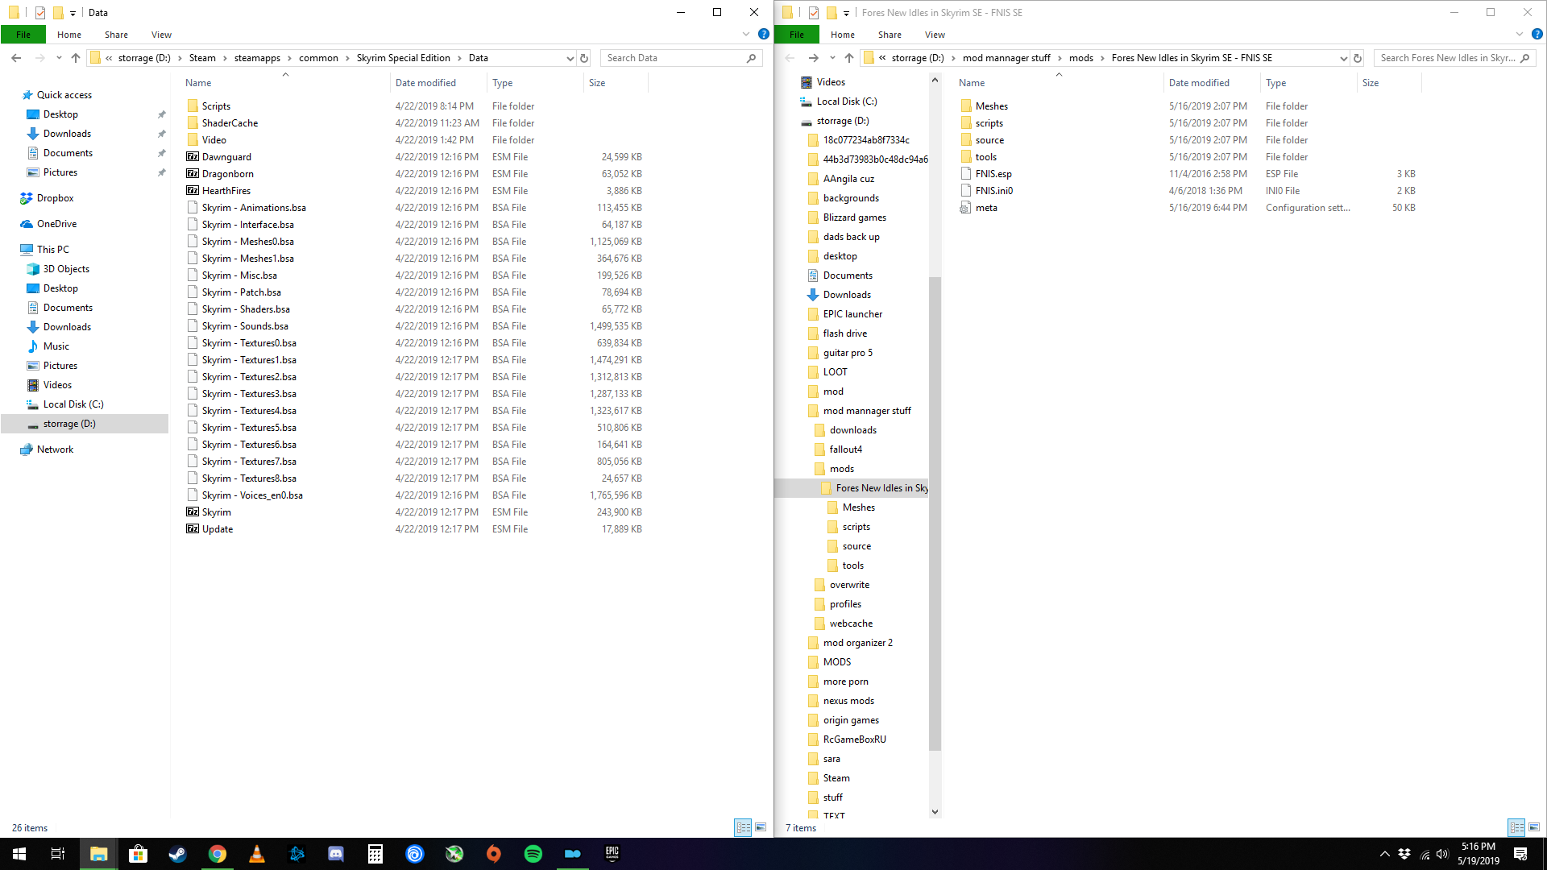Open the File menu in Data window
The image size is (1547, 870).
coord(23,35)
